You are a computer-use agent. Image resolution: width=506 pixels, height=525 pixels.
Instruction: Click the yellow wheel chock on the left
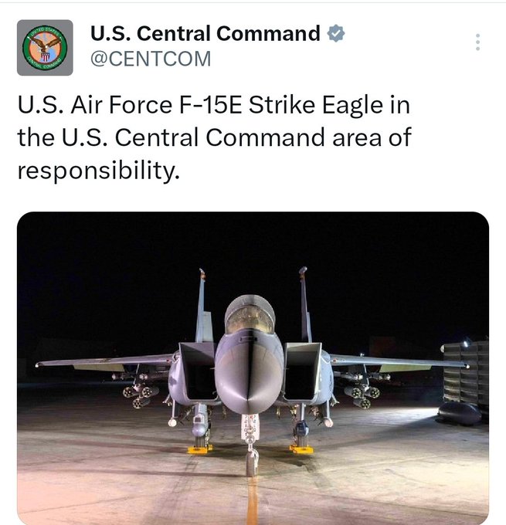(200, 449)
